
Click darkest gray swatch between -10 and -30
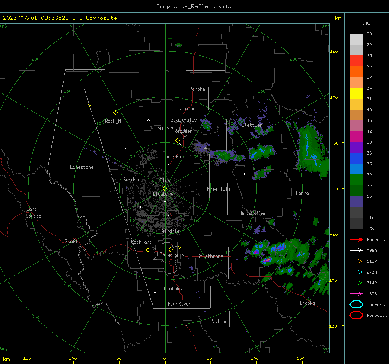tap(356, 223)
